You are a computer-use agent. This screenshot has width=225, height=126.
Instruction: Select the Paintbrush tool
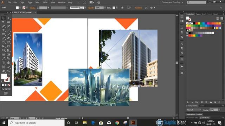8,34
